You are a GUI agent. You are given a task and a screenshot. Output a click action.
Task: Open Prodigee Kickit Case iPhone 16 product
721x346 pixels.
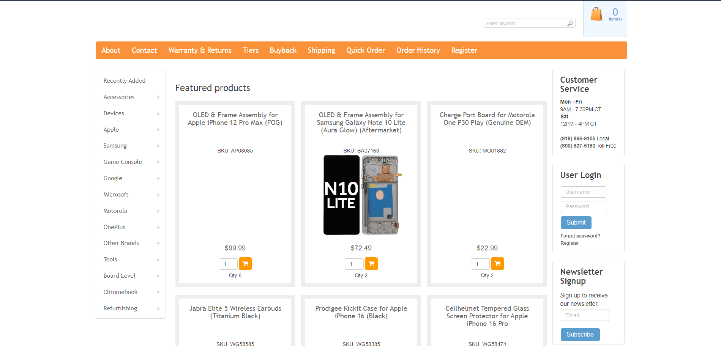point(361,312)
